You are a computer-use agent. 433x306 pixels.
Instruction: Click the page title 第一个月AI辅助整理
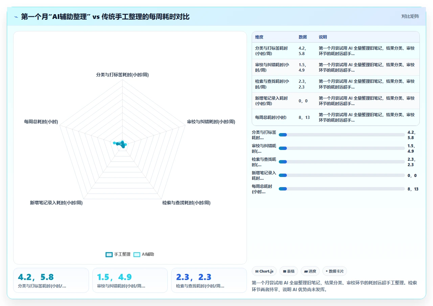[x=105, y=17]
